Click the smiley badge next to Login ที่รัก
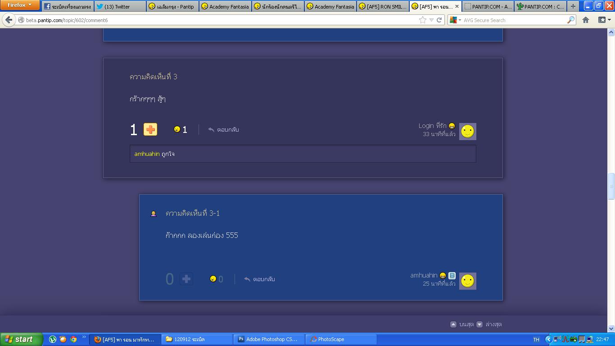This screenshot has height=346, width=615. pyautogui.click(x=452, y=126)
